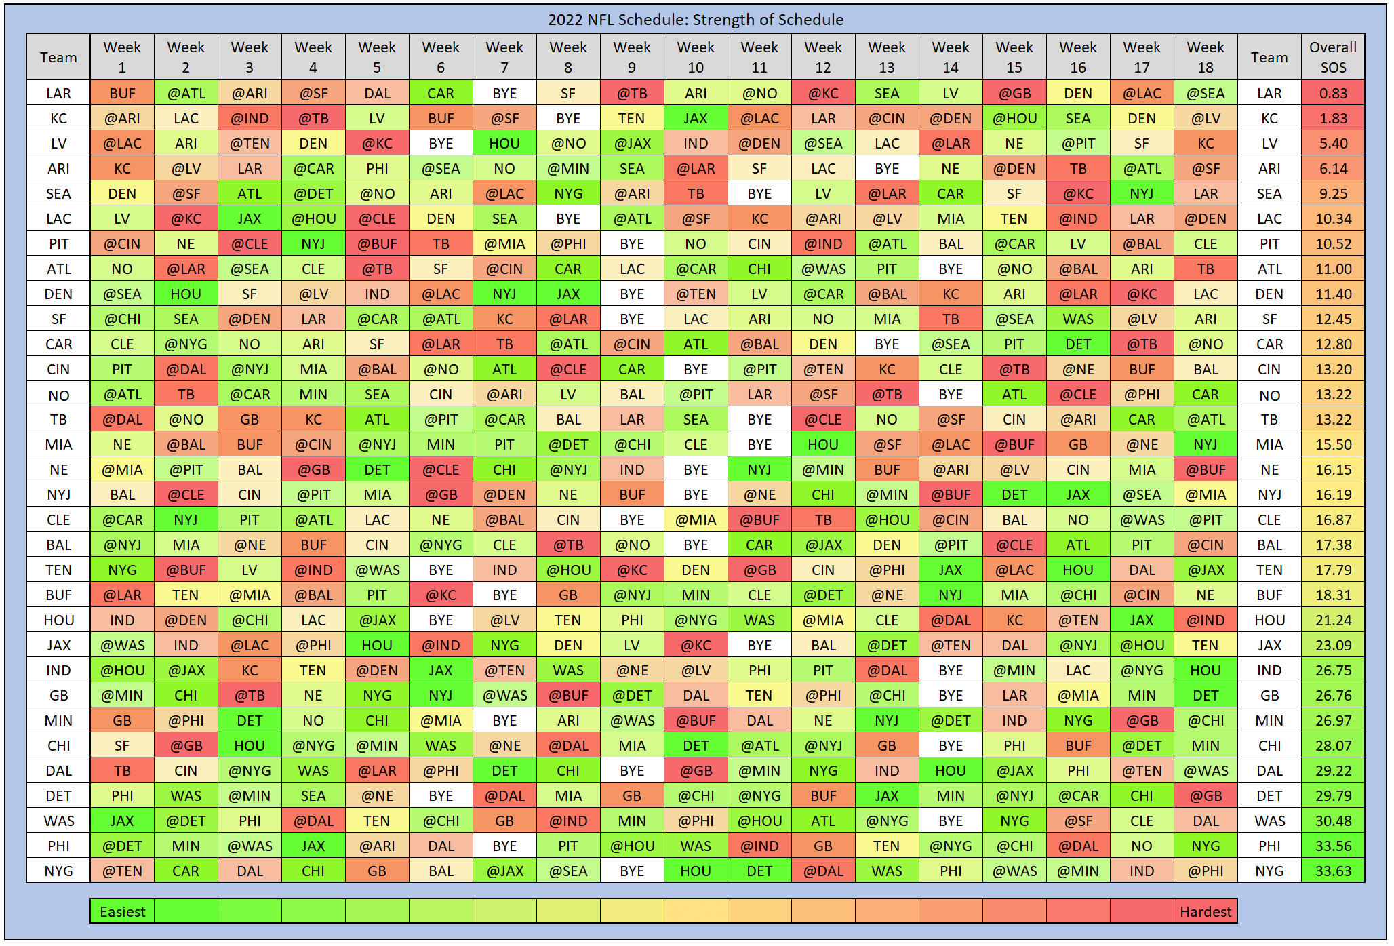Viewport: 1394px width, 946px height.
Task: Click LV Week 7 cell HOU
Action: click(x=504, y=143)
